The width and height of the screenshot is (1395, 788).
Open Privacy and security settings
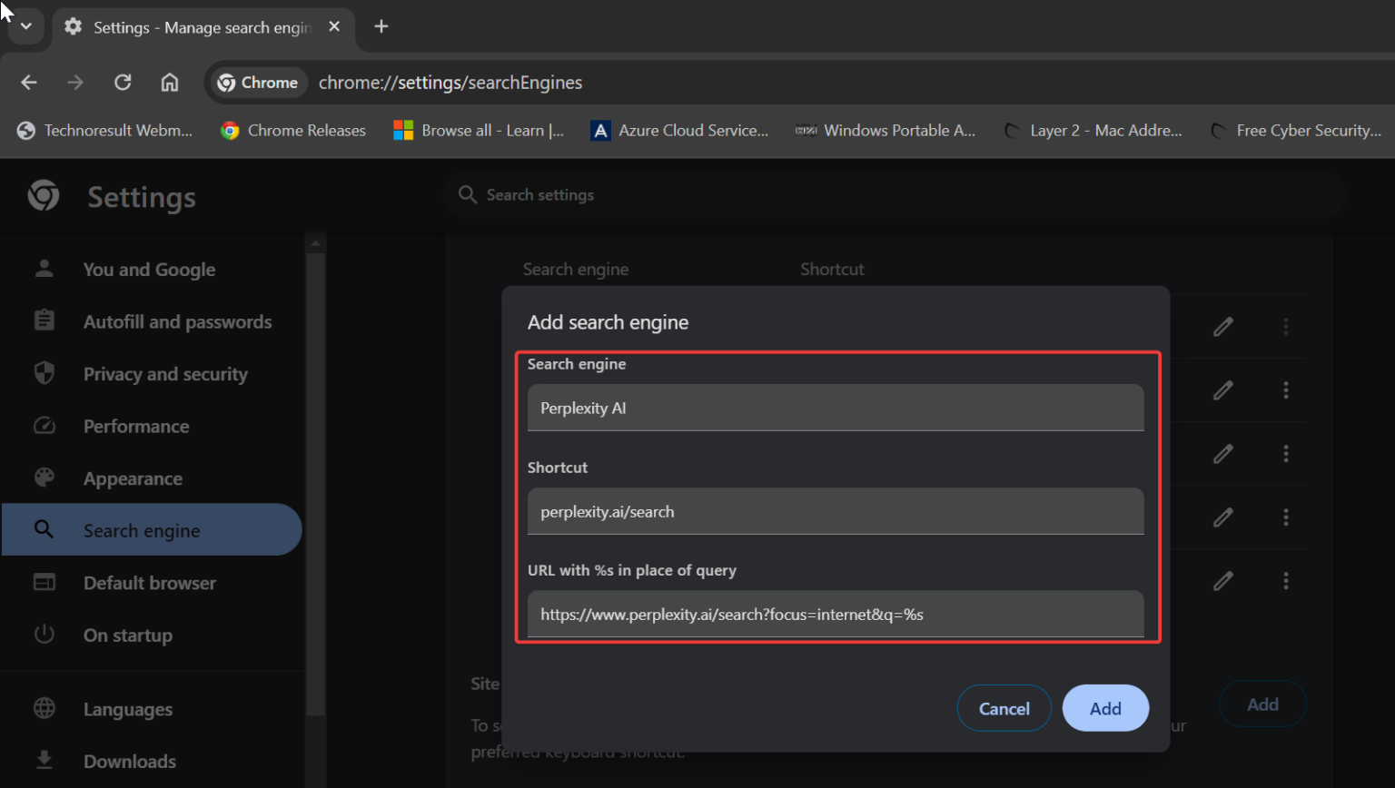click(x=164, y=373)
